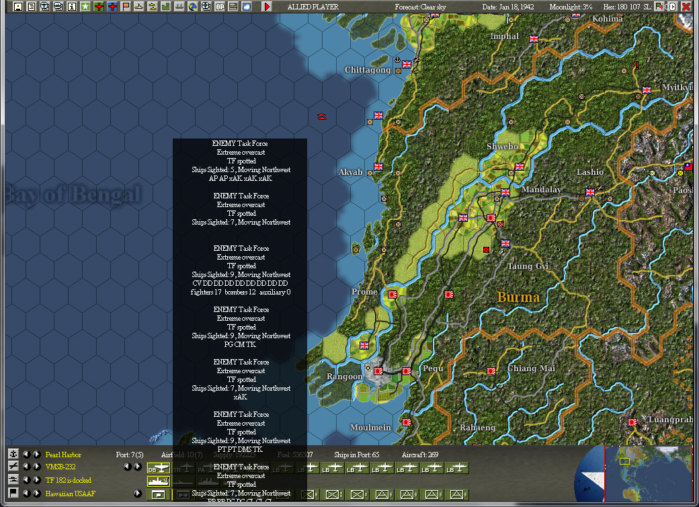Screen dimensions: 699x507
Task: Click the world minimap thumbnail
Action: [x=648, y=473]
